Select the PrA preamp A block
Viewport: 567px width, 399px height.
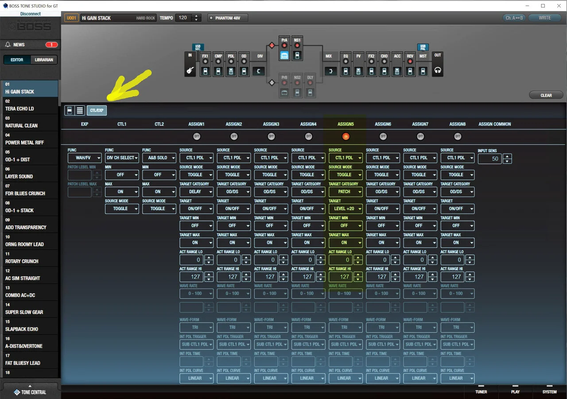point(284,55)
